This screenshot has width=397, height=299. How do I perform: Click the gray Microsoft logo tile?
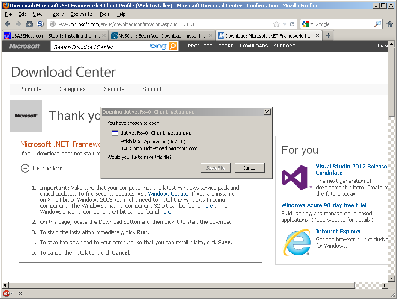(26, 115)
